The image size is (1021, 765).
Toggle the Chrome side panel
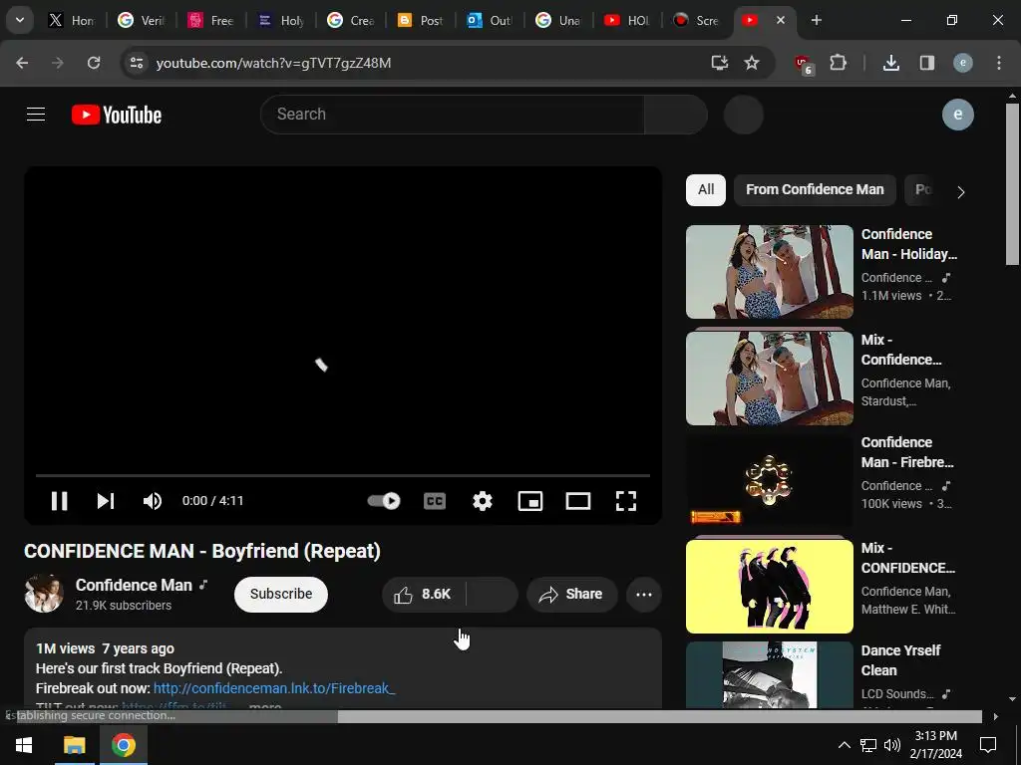point(927,63)
